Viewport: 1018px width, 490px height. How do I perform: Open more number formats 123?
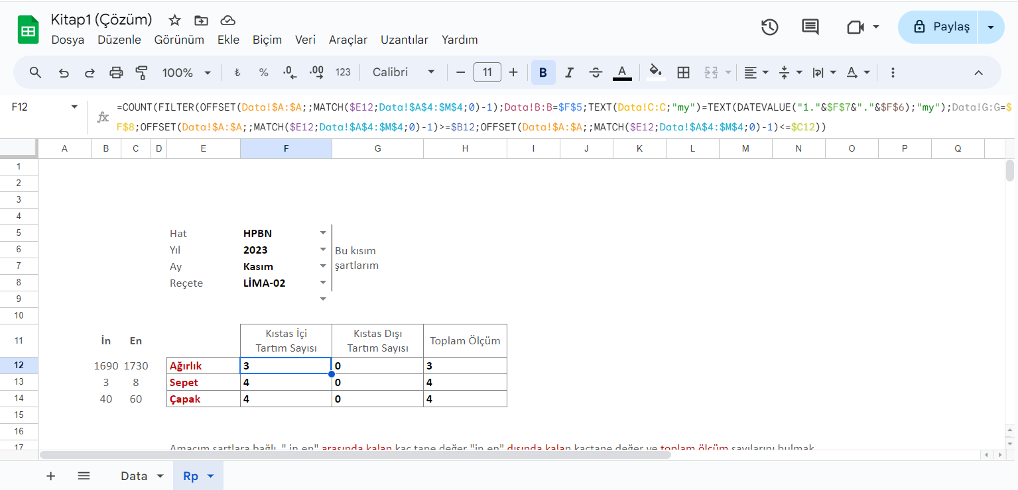pos(343,72)
